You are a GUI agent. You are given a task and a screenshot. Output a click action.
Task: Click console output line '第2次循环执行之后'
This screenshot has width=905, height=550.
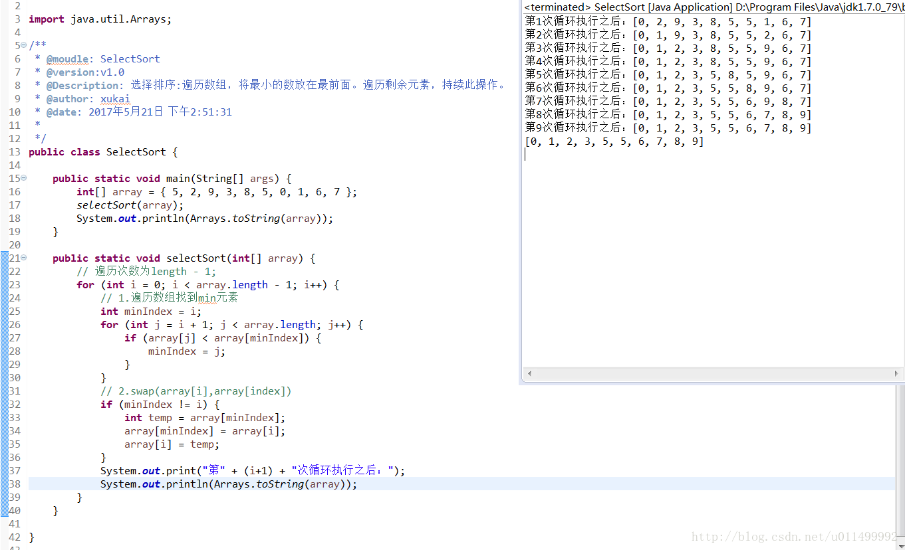click(668, 35)
